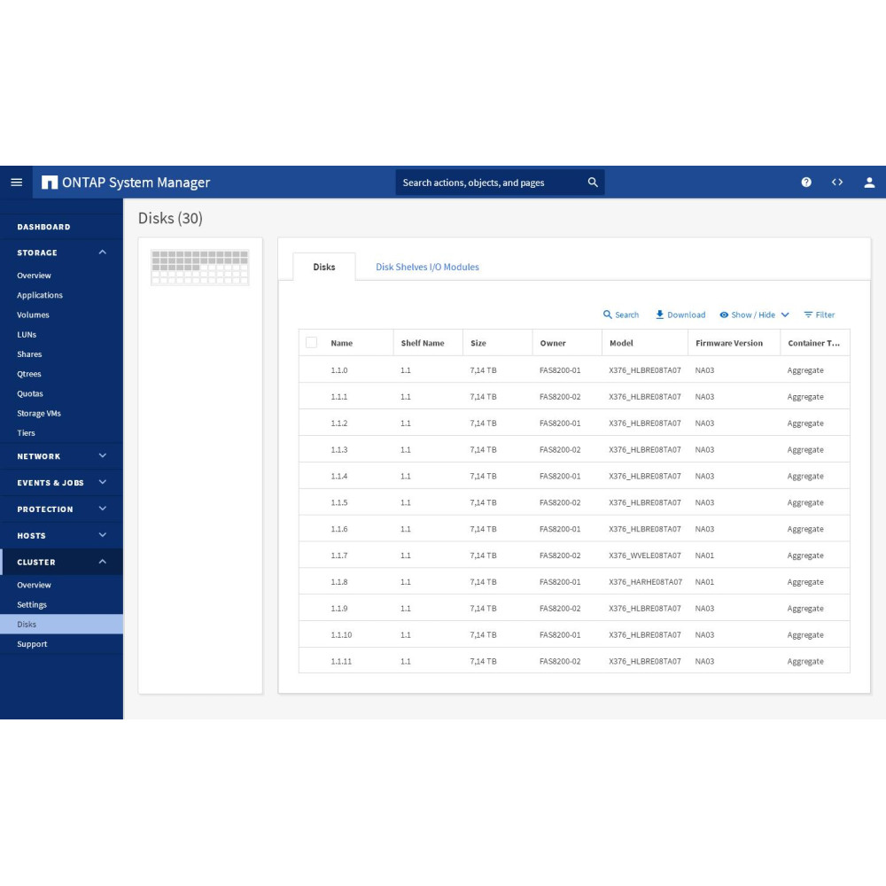Select the Disks tab
886x886 pixels.
click(x=324, y=267)
